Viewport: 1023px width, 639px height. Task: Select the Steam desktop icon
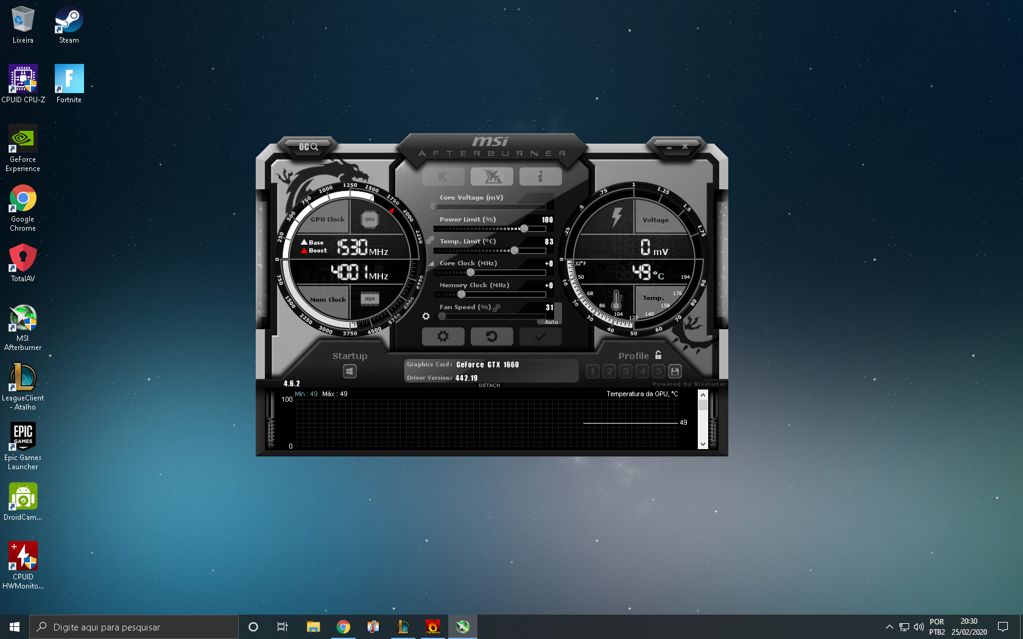(69, 25)
